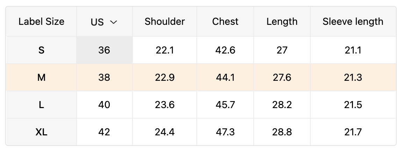The width and height of the screenshot is (404, 156).
Task: Click US size 38 cell
Action: click(104, 78)
